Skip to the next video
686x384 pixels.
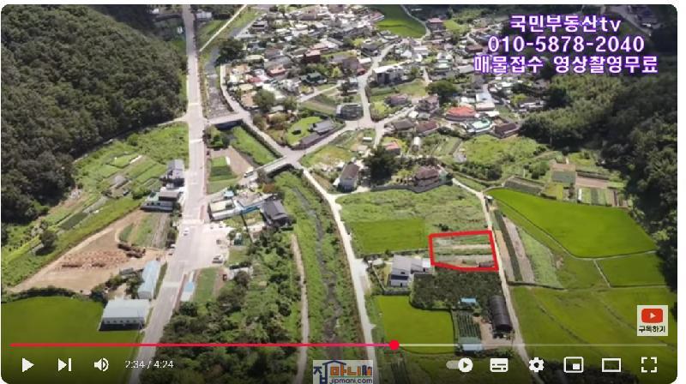click(x=65, y=365)
